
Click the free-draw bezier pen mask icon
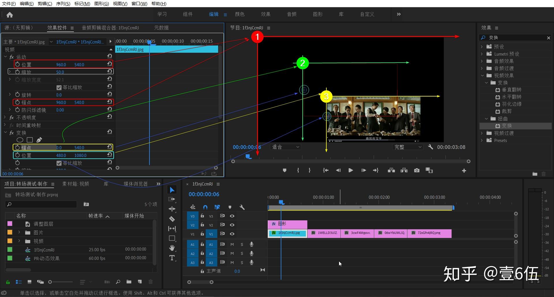(x=39, y=140)
